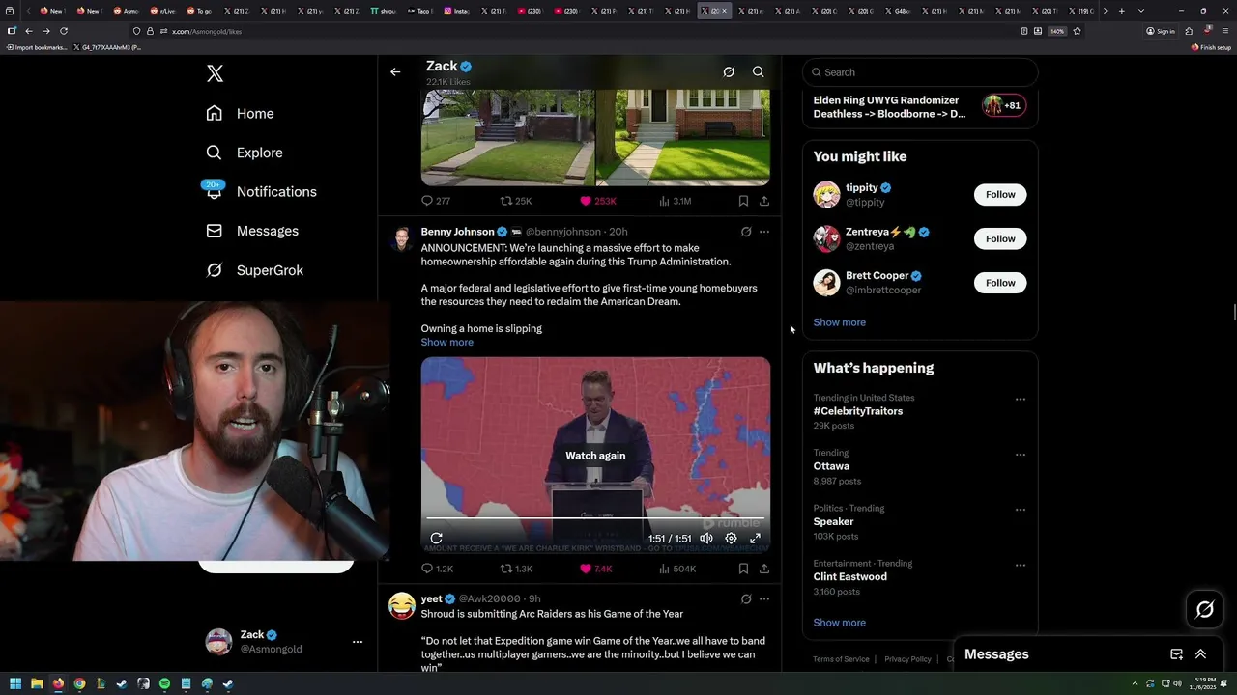The image size is (1237, 695).
Task: Repost the house photo post (25K)
Action: (x=516, y=201)
